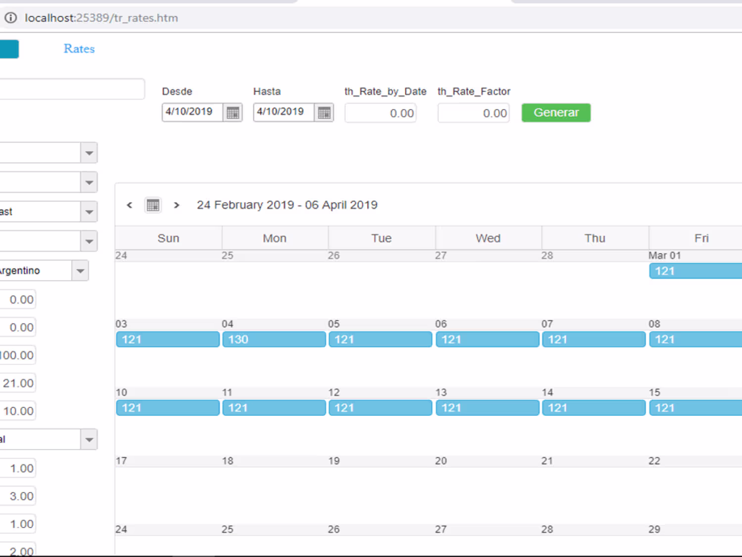742x557 pixels.
Task: Click the 21.00 value field in sidebar
Action: click(18, 383)
